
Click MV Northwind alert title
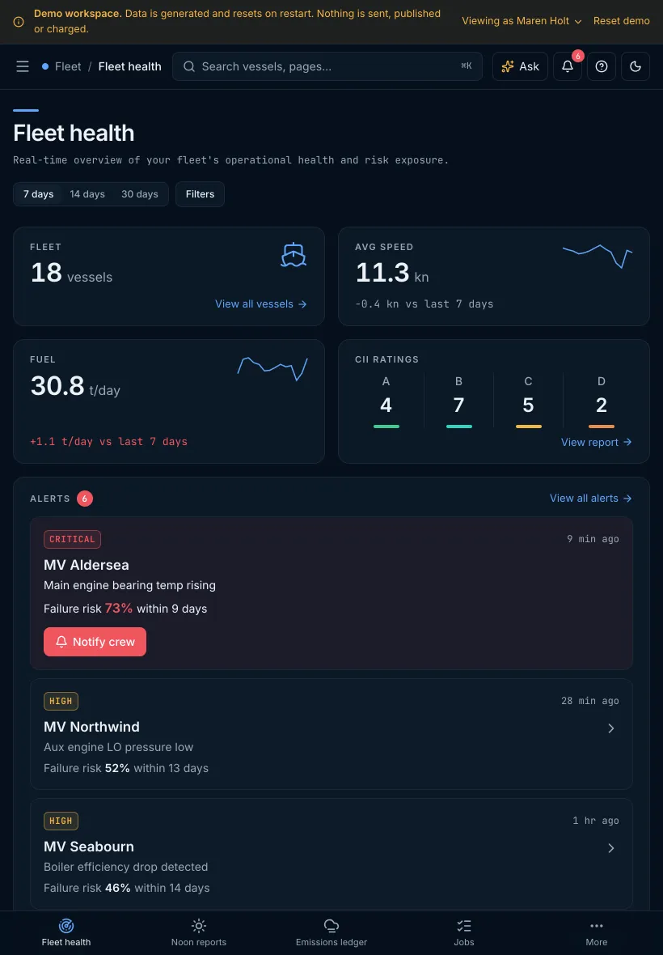92,728
